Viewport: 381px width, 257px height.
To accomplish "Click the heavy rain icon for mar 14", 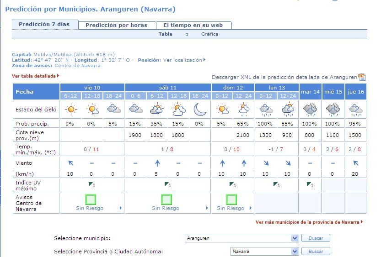I will point(310,110).
